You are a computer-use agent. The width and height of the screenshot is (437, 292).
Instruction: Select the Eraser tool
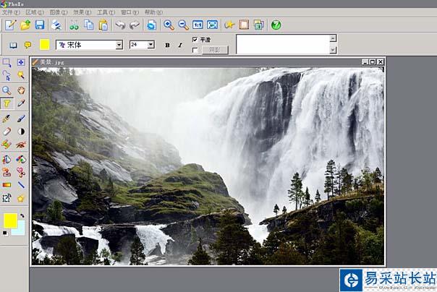(7, 132)
